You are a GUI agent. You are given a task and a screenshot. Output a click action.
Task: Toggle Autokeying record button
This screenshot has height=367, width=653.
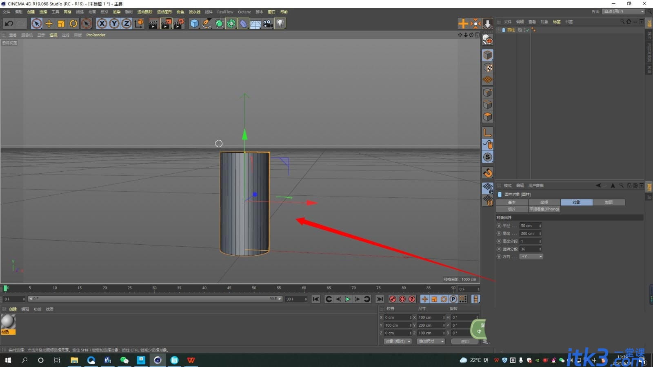pos(402,299)
